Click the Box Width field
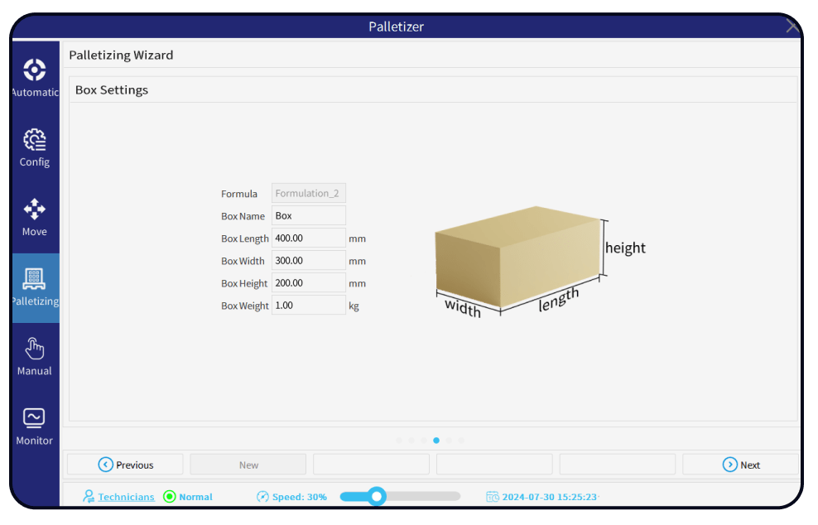The image size is (818, 525). pos(308,260)
